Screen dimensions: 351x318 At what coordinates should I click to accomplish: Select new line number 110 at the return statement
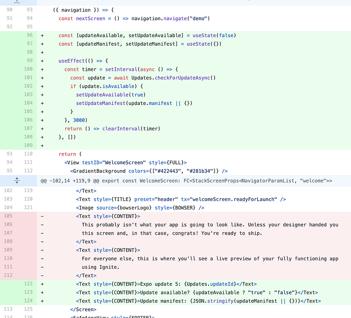click(28, 153)
